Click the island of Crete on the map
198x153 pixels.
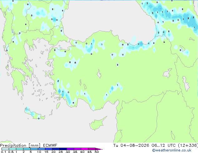pyautogui.click(x=34, y=114)
